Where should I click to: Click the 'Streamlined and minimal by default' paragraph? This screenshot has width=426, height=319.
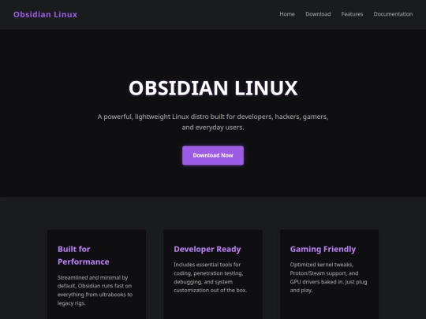tap(95, 290)
